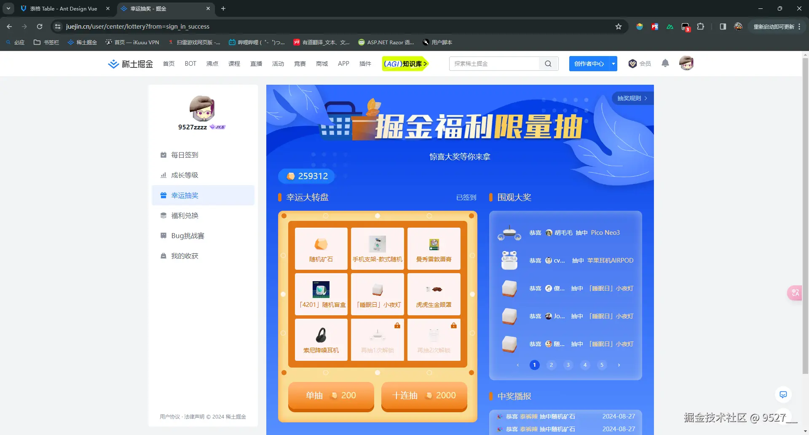Open the chat bubble icon at bottom right

pyautogui.click(x=783, y=395)
